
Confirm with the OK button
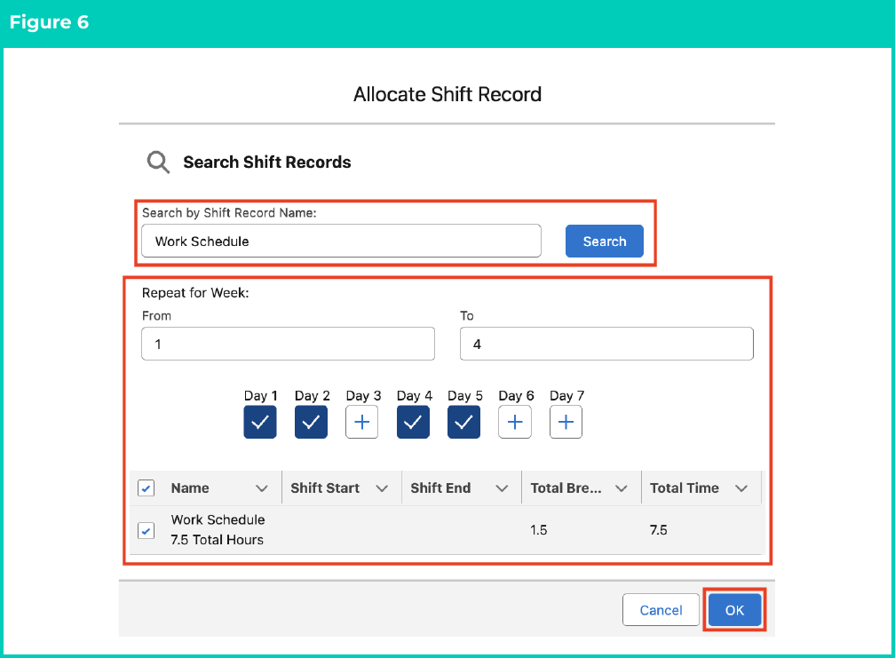(x=734, y=610)
